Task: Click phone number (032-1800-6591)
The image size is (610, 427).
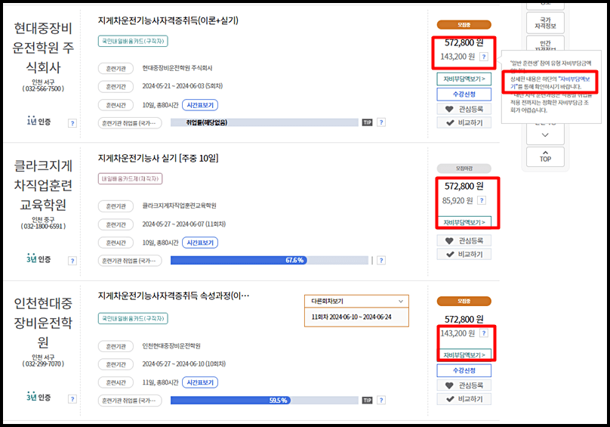Action: (43, 227)
